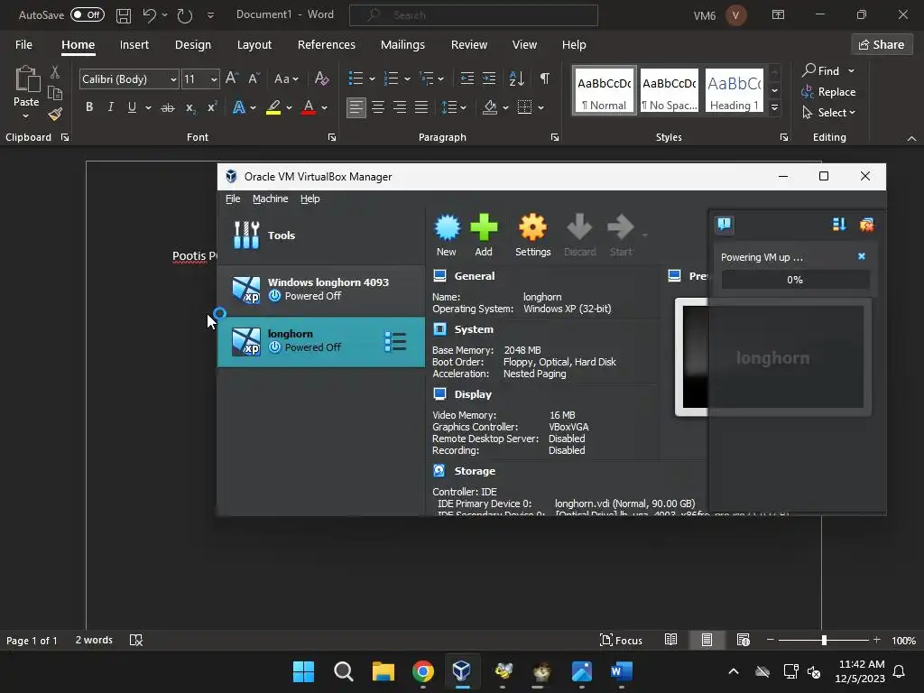The width and height of the screenshot is (924, 693).
Task: Click the New machine icon in VirtualBox
Action: pyautogui.click(x=447, y=236)
